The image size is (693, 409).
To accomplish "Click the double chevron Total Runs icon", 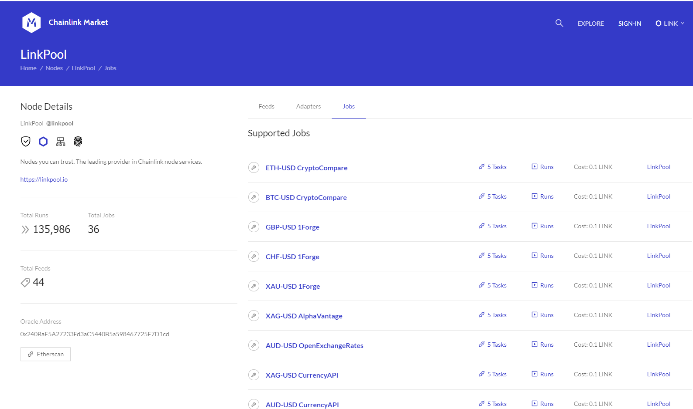I will 25,230.
